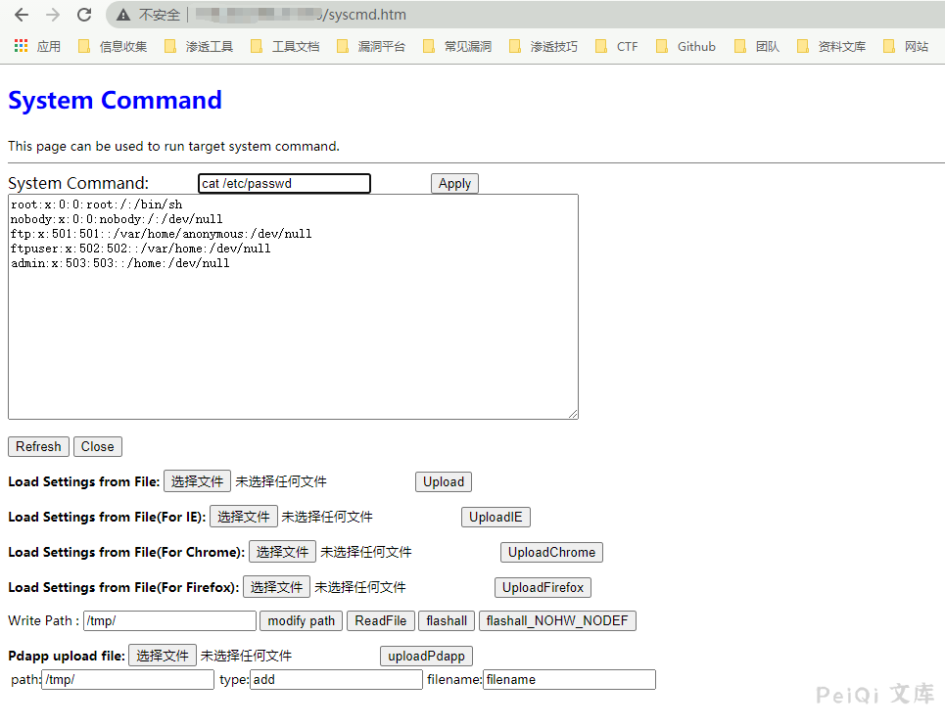Screen dimensions: 945x727
Task: Open the 渗透工具 bookmark folder
Action: tap(199, 46)
